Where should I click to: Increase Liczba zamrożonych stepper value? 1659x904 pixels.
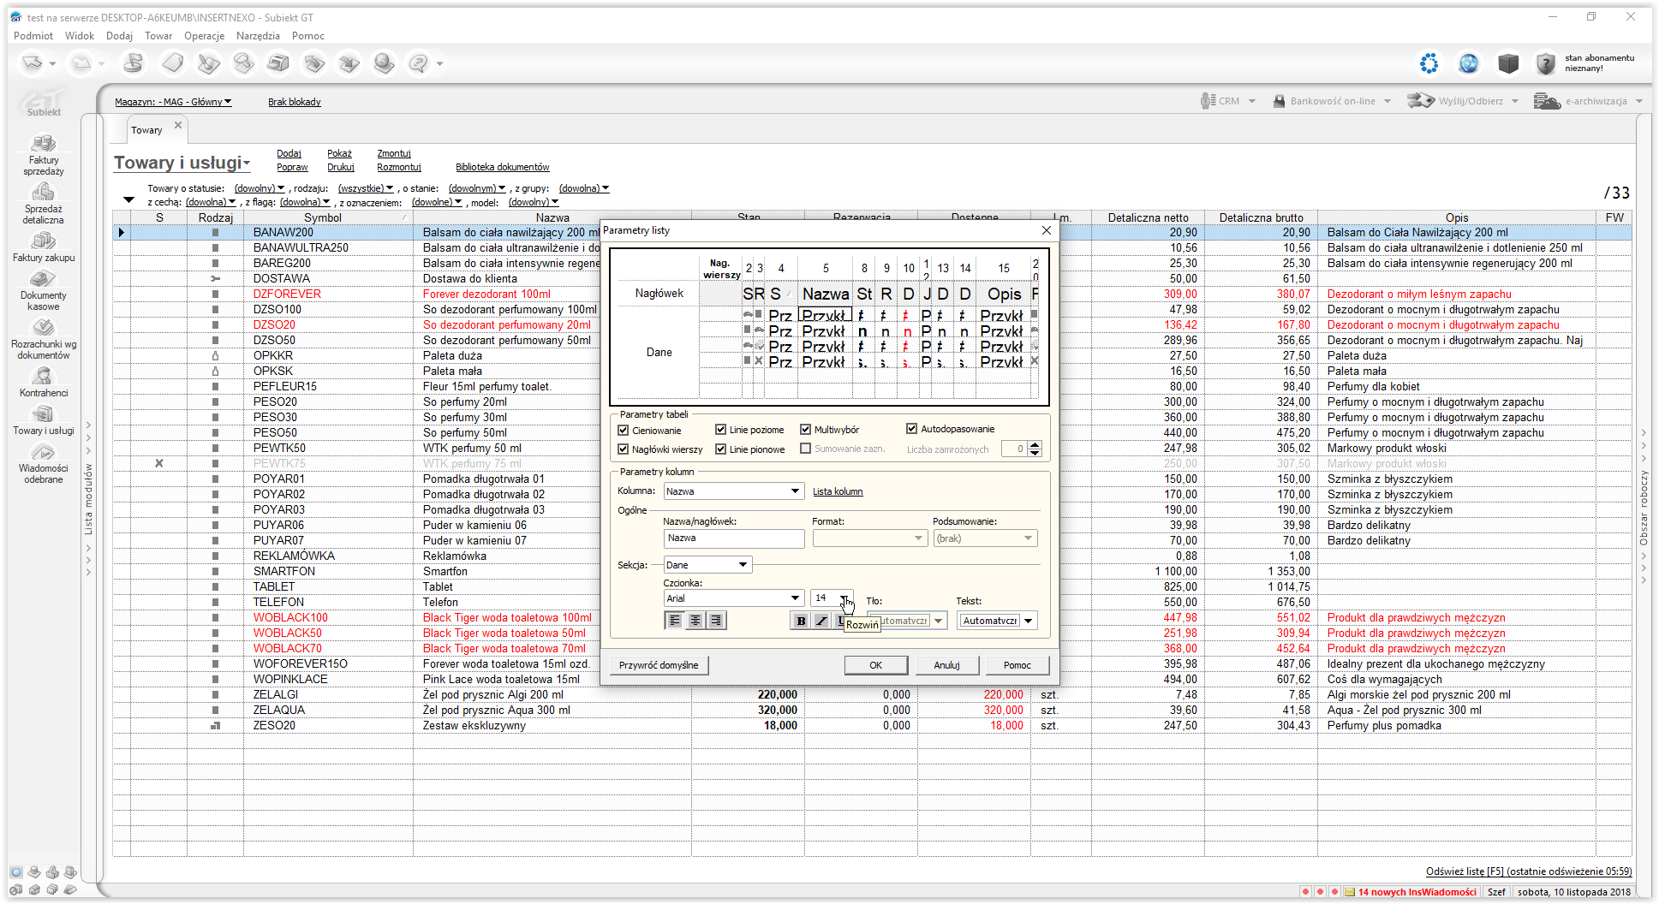tap(1035, 444)
